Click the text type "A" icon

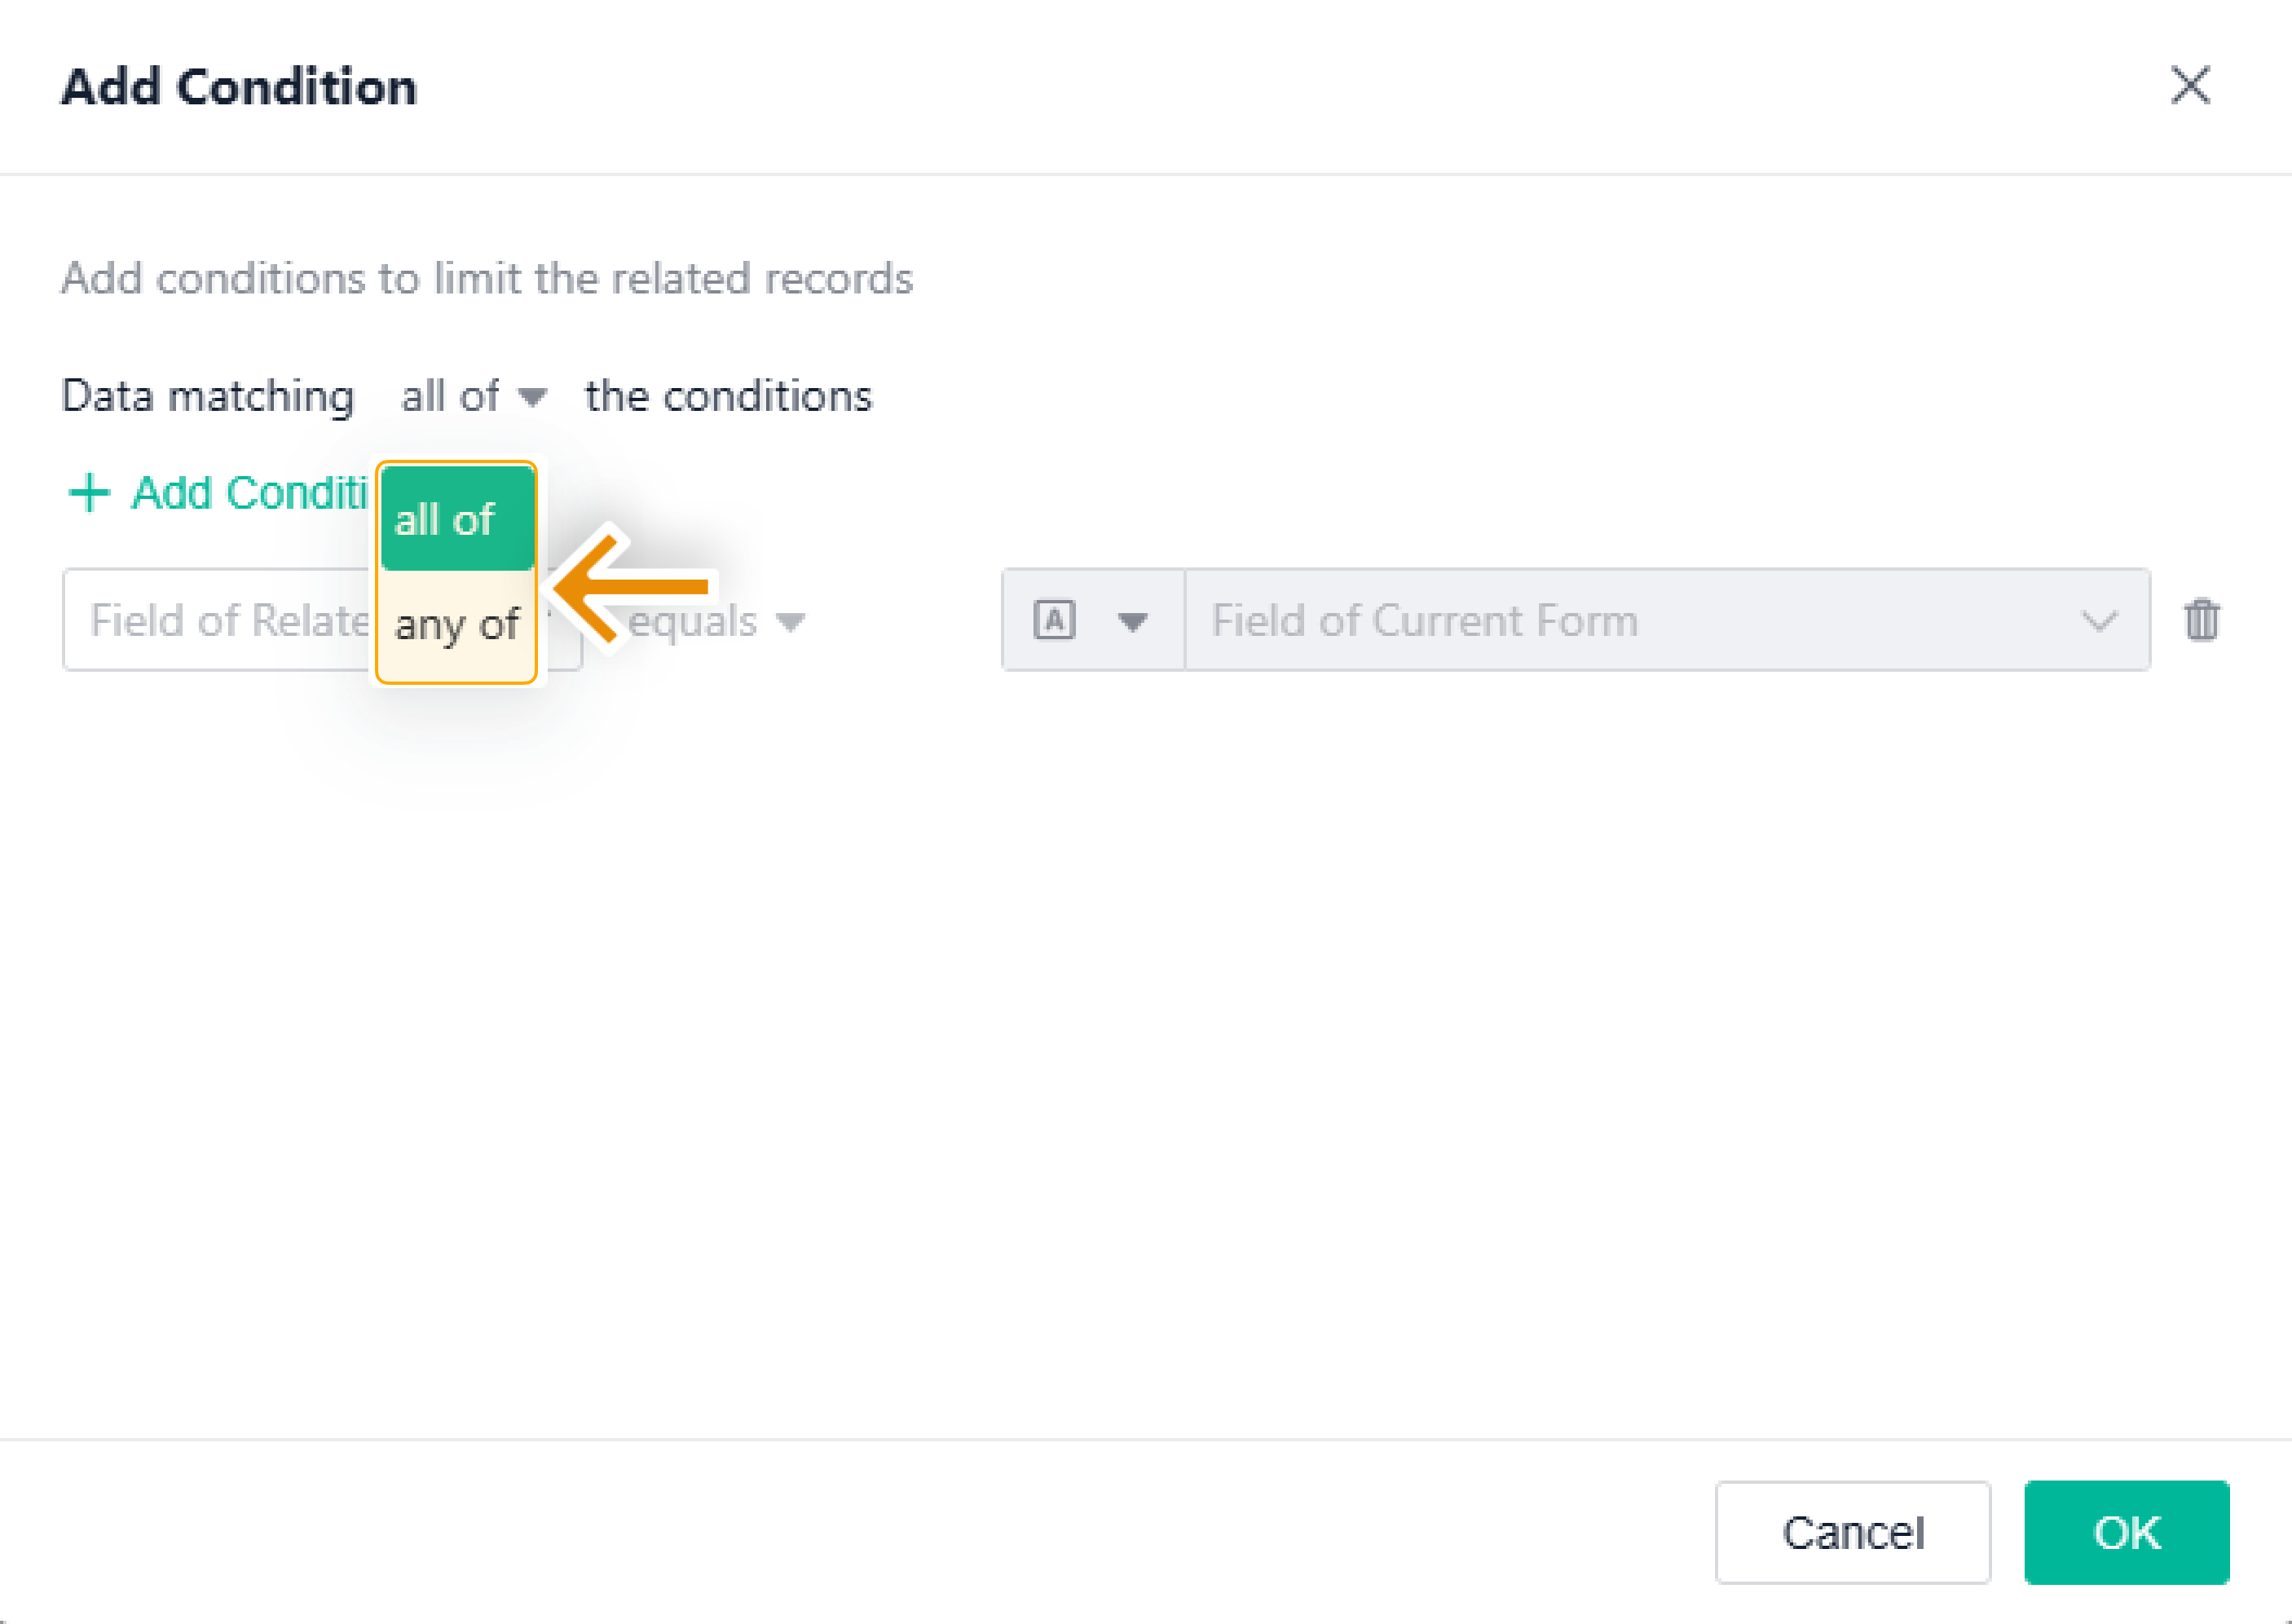[x=1055, y=621]
